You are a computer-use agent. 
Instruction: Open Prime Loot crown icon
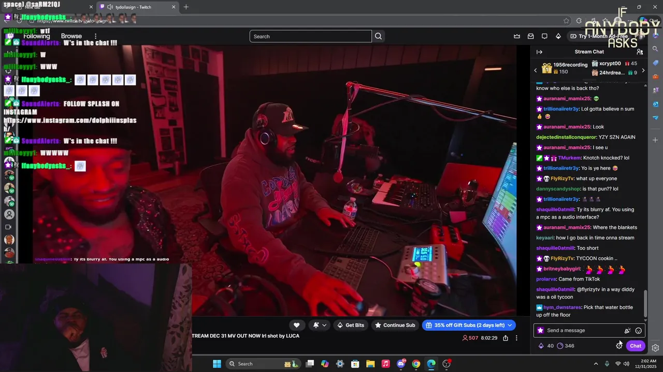point(517,36)
